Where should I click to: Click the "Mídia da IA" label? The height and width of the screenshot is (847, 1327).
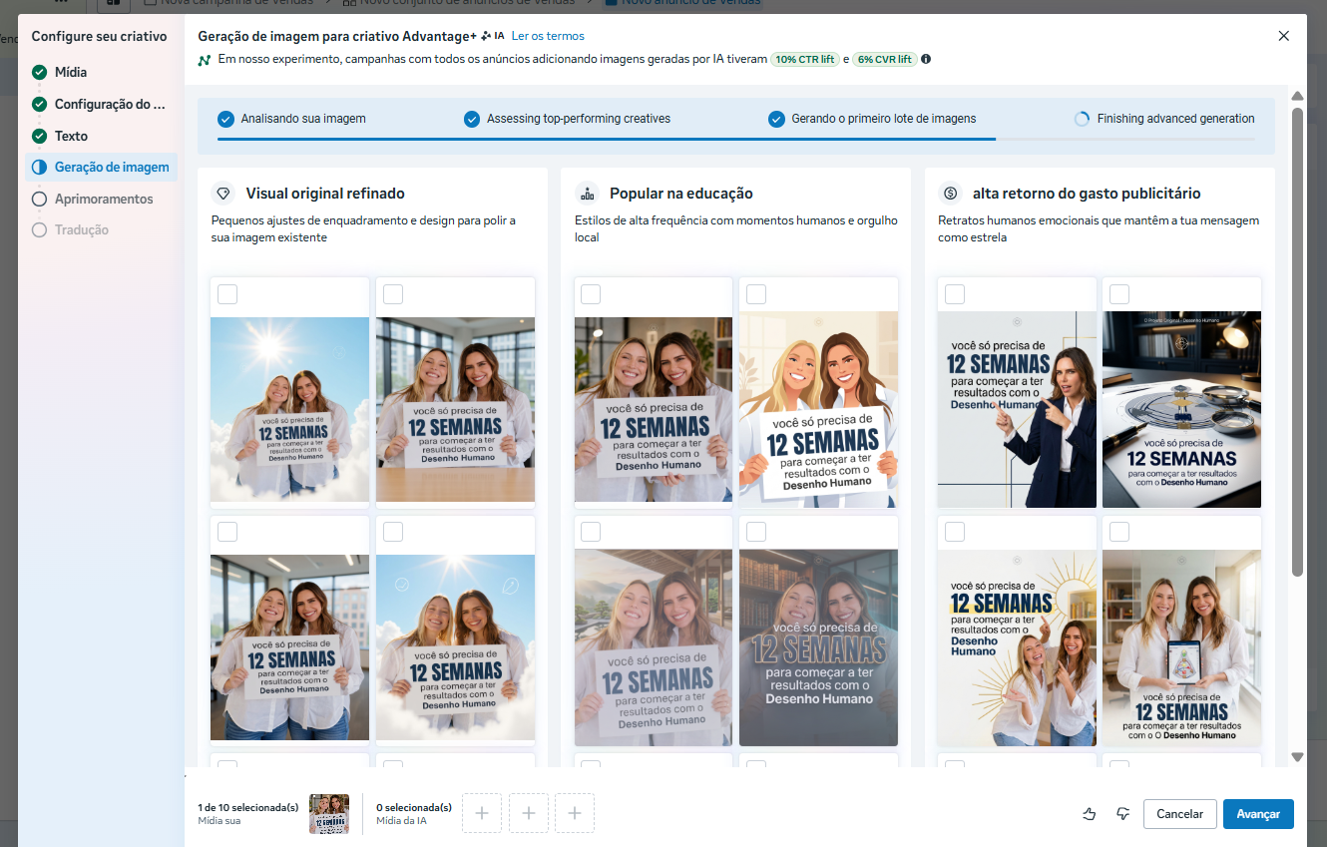(403, 821)
